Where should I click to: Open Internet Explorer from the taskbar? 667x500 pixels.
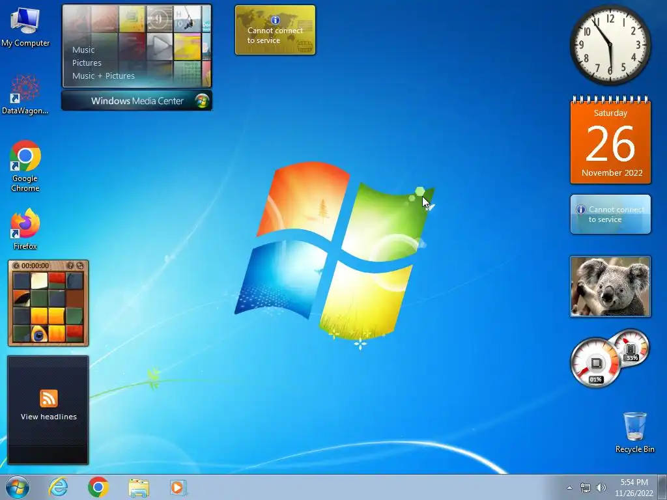click(x=58, y=487)
